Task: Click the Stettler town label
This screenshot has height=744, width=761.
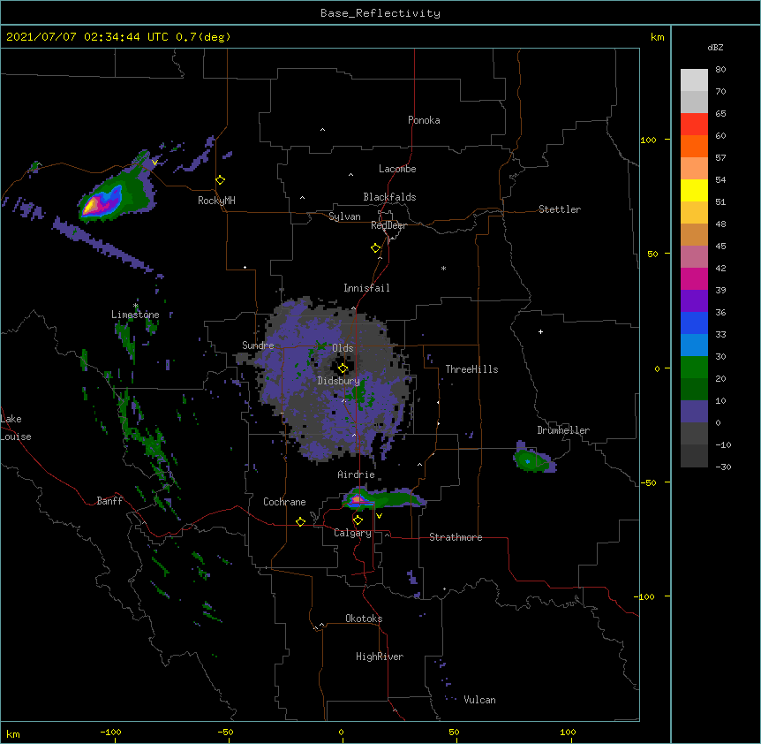Action: [560, 209]
